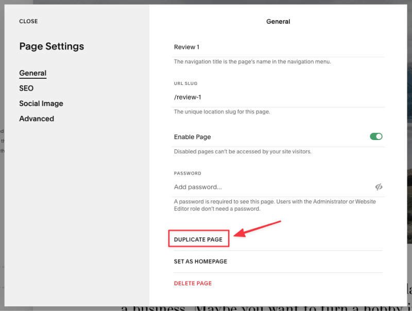
Task: Stay on the General settings section
Action: coord(32,73)
